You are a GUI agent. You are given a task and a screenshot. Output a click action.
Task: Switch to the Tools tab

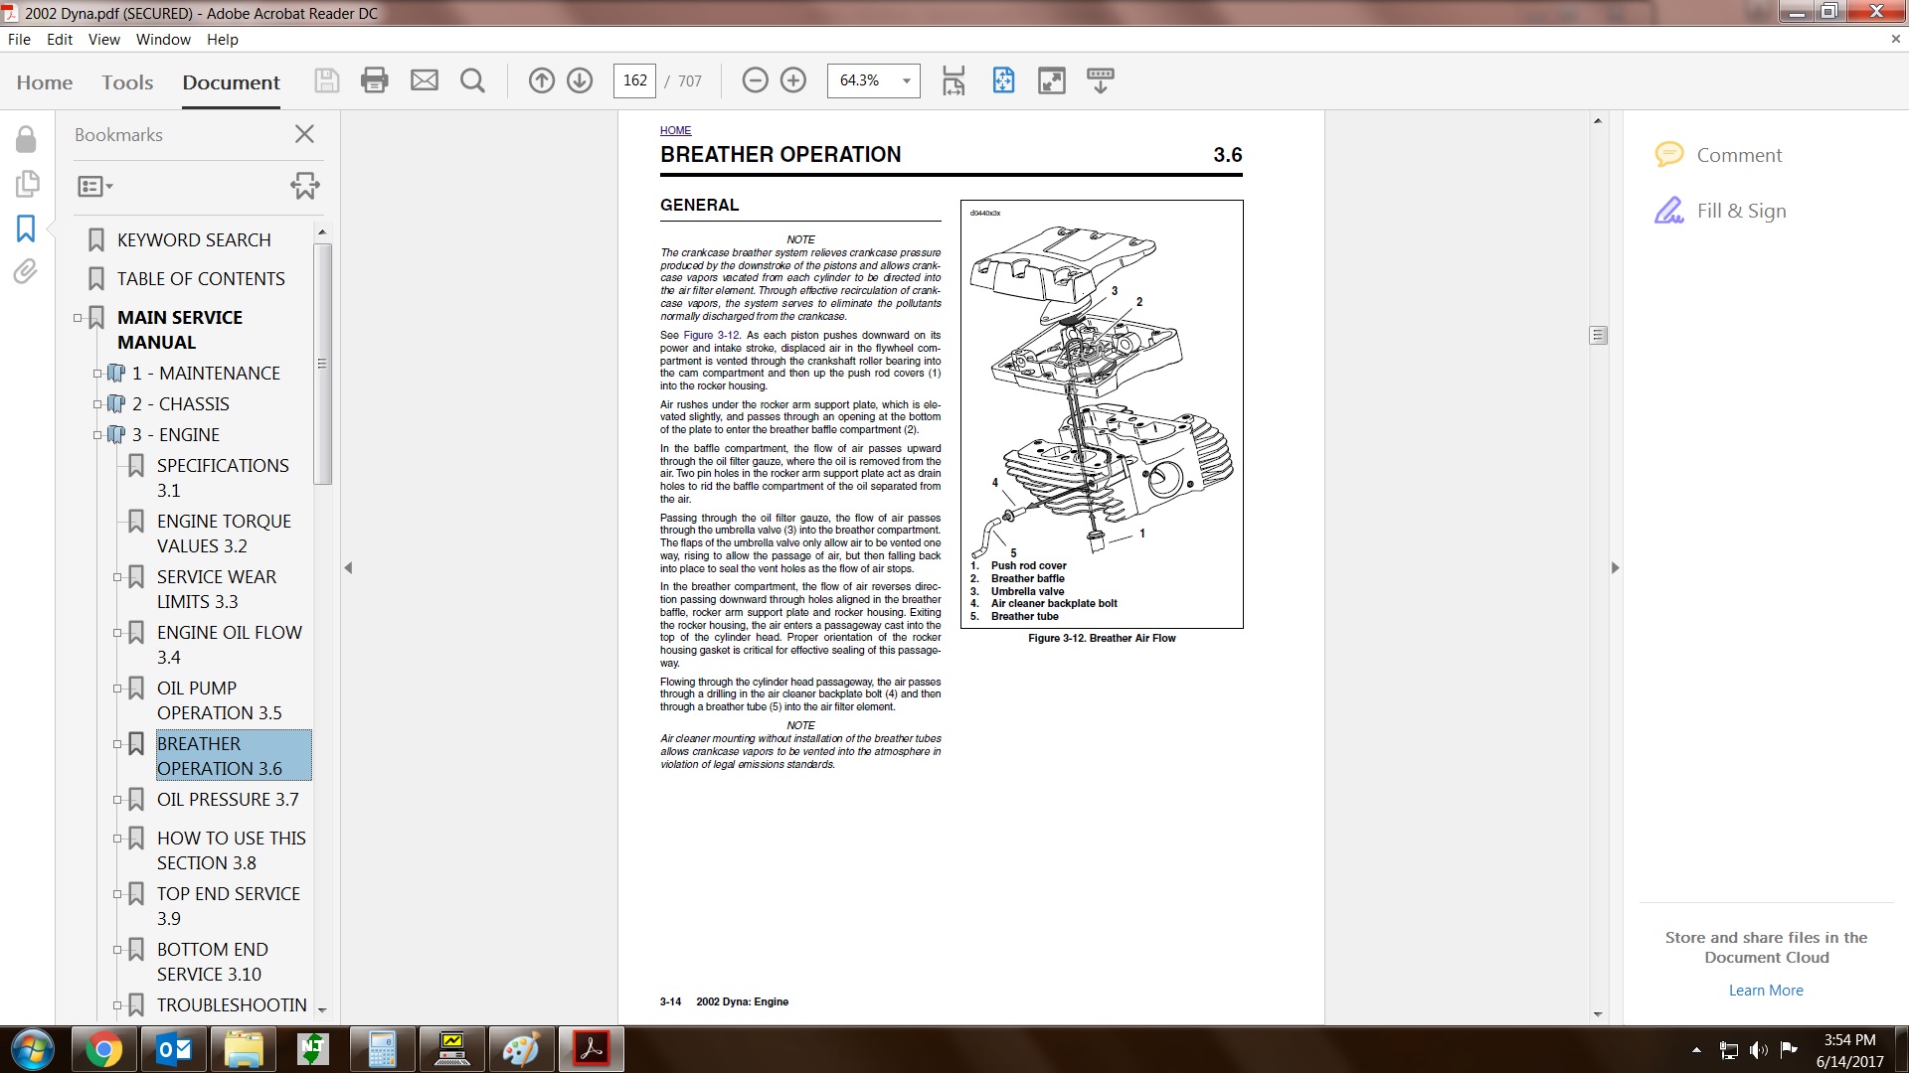coord(127,82)
